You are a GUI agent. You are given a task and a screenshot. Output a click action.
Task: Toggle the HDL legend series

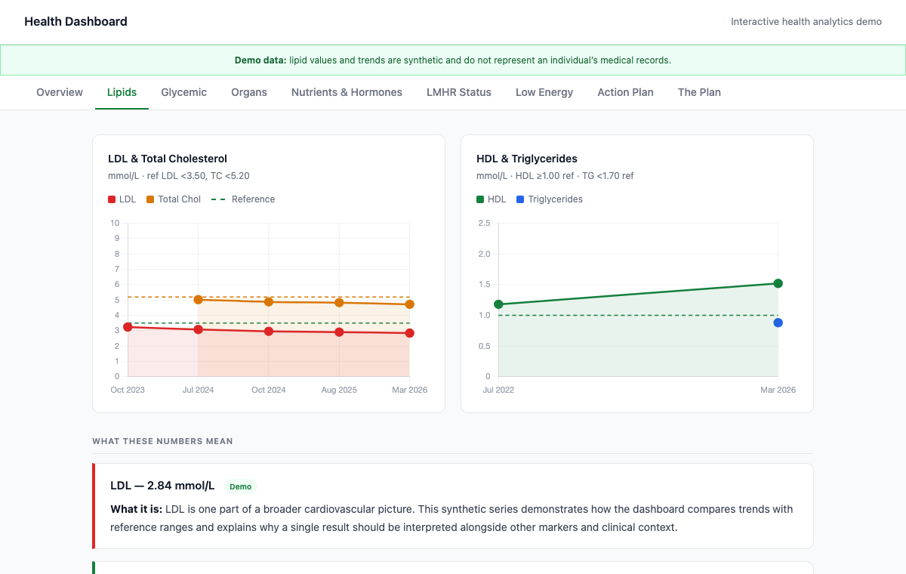coord(492,199)
